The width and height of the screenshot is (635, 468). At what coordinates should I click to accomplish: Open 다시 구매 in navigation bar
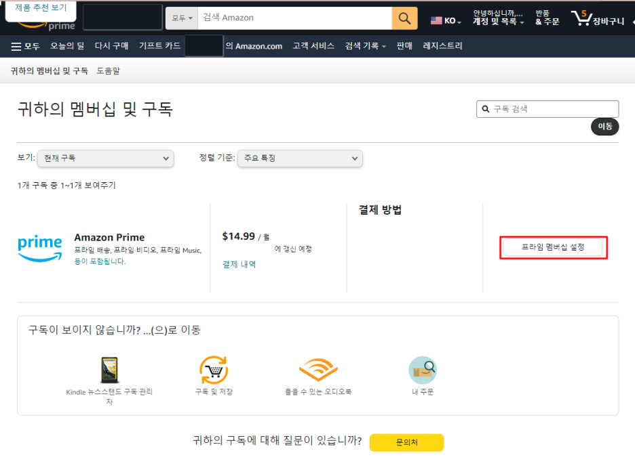coord(111,46)
